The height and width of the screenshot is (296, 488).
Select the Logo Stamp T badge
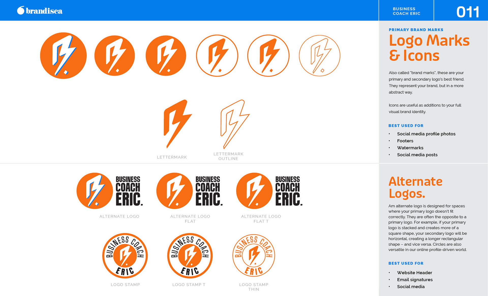pyautogui.click(x=190, y=256)
